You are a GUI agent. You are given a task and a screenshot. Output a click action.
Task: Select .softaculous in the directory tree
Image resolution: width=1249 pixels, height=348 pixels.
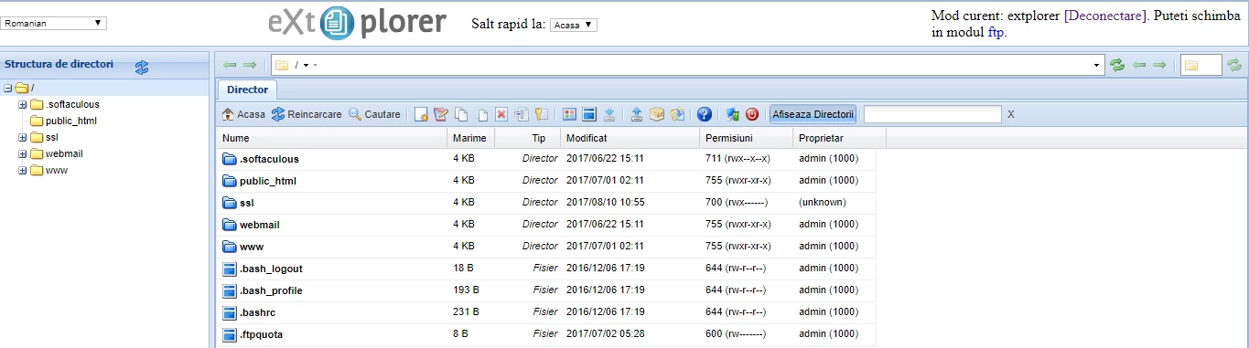pos(72,104)
